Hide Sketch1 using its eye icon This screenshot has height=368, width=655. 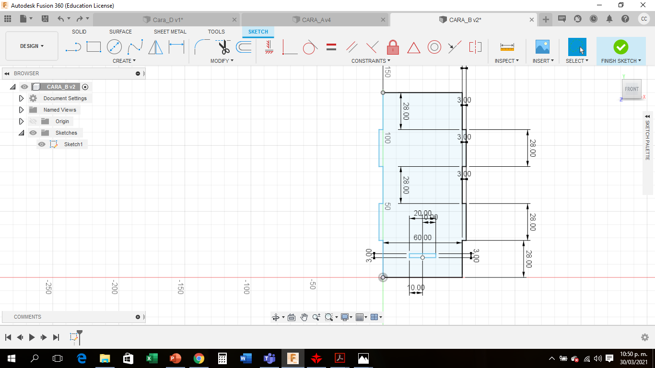point(42,144)
